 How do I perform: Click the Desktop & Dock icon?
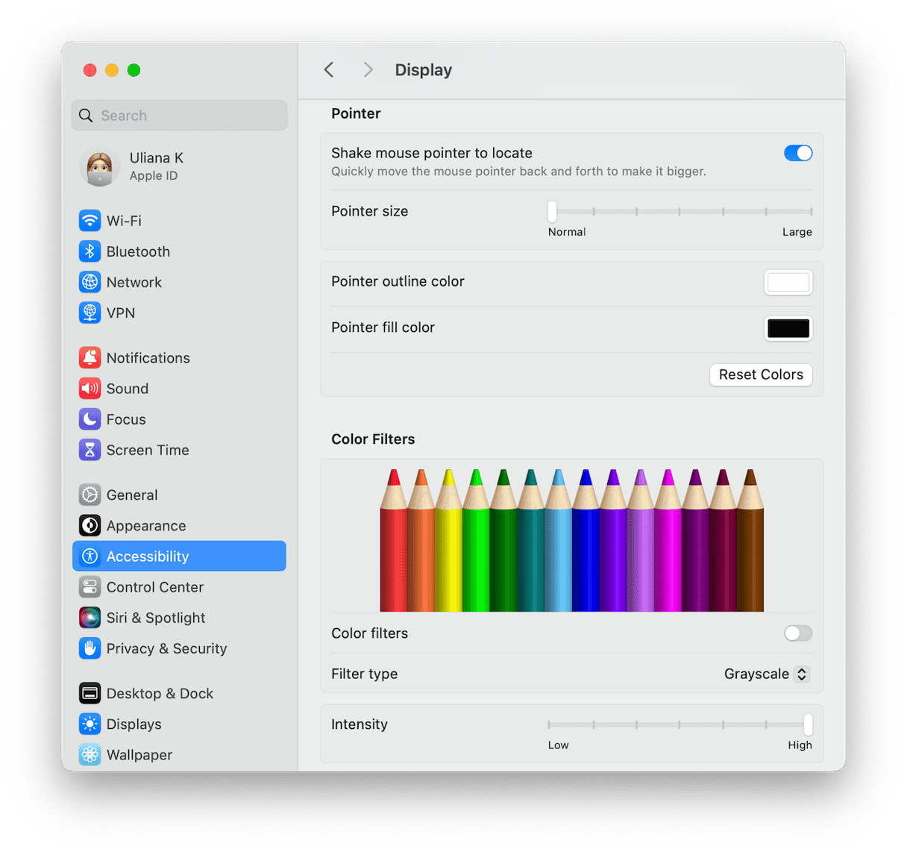point(90,693)
